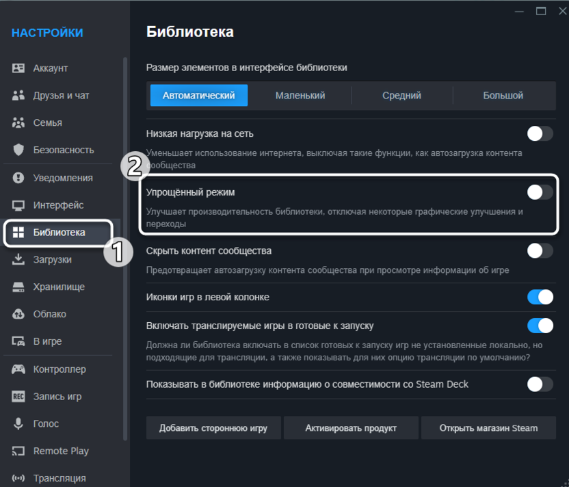Open the Облако cloud icon
This screenshot has height=487, width=569.
click(x=18, y=315)
